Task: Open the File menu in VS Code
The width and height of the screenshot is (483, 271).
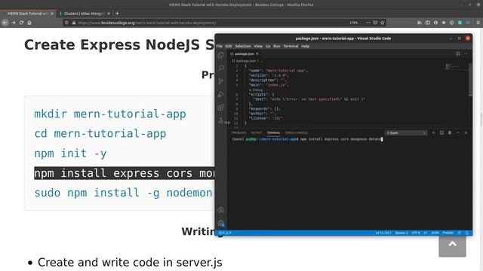Action: (220, 46)
